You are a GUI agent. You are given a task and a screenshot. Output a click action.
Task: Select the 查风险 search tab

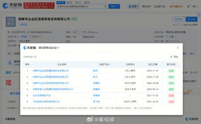(x=87, y=2)
